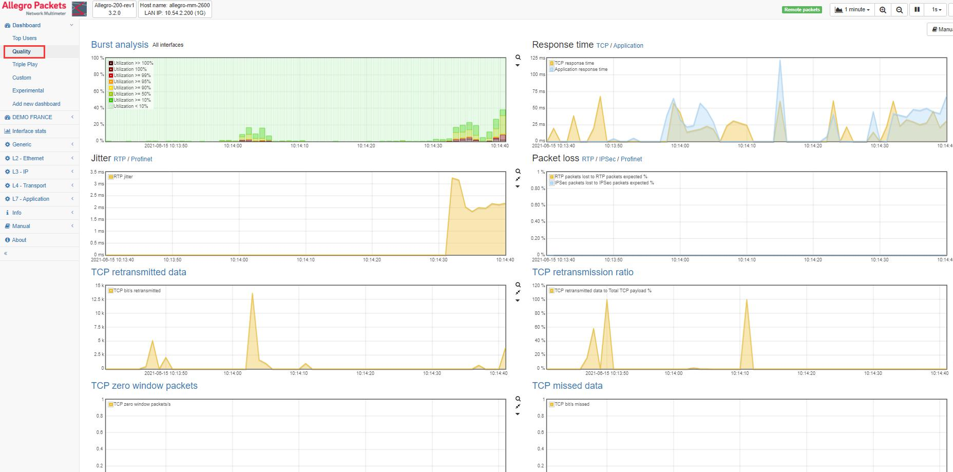The width and height of the screenshot is (953, 472).
Task: Collapse the sidebar with the double chevron
Action: coord(6,253)
